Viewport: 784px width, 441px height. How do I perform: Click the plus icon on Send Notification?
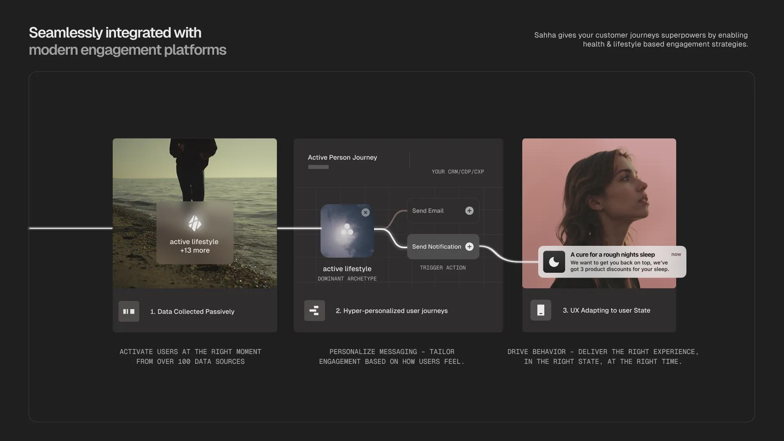(469, 247)
